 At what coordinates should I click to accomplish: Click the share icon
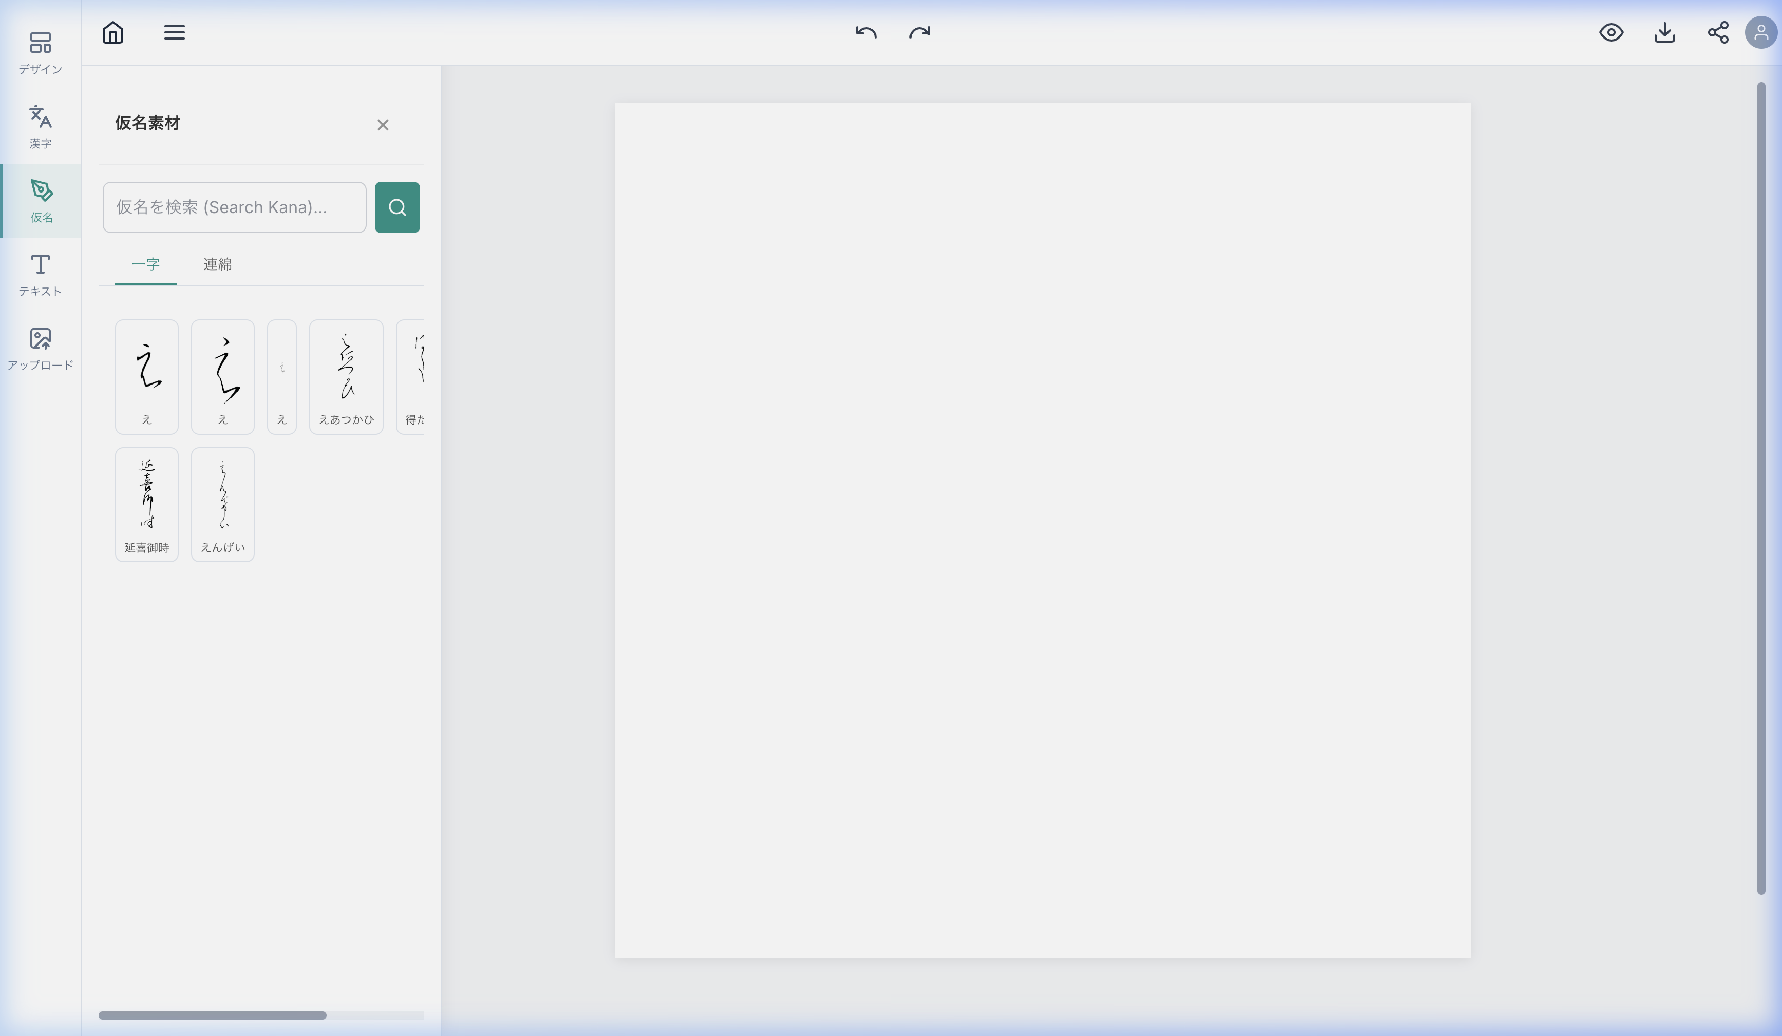(1718, 32)
